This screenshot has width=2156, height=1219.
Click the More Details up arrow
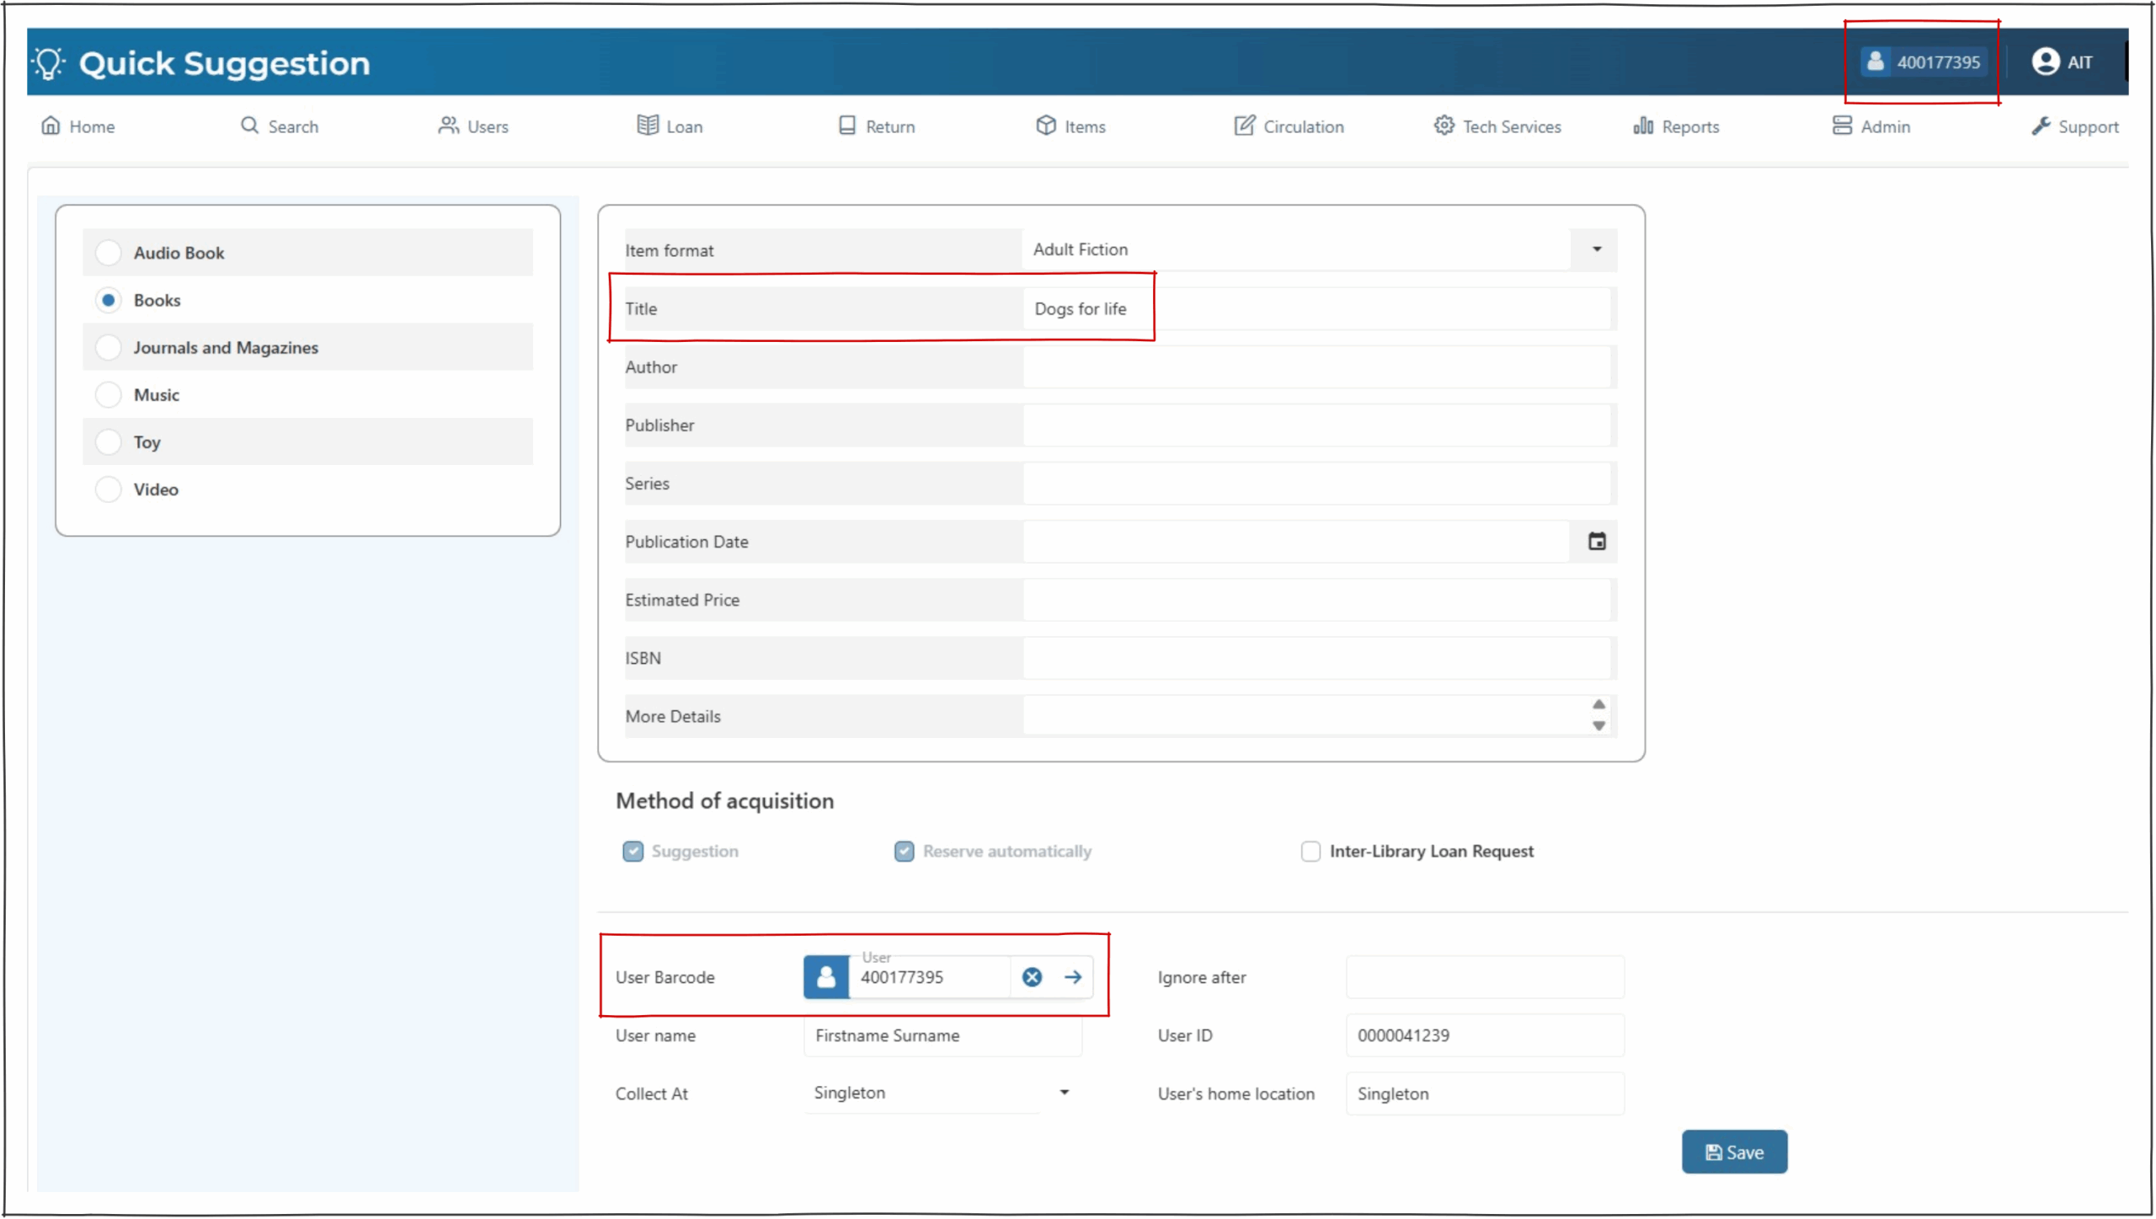(1598, 704)
